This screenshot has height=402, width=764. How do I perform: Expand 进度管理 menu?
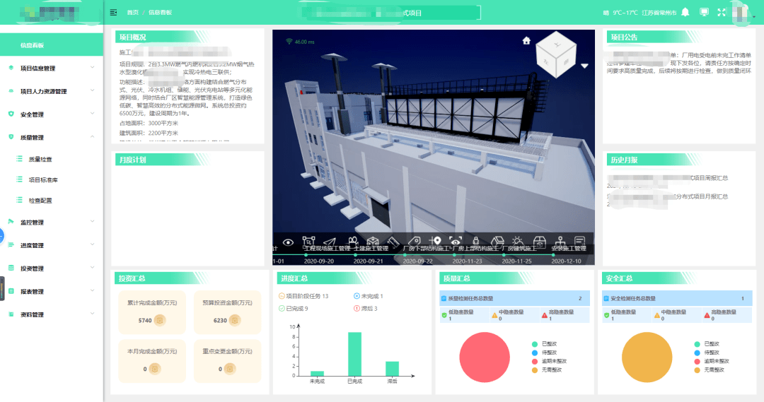click(52, 245)
